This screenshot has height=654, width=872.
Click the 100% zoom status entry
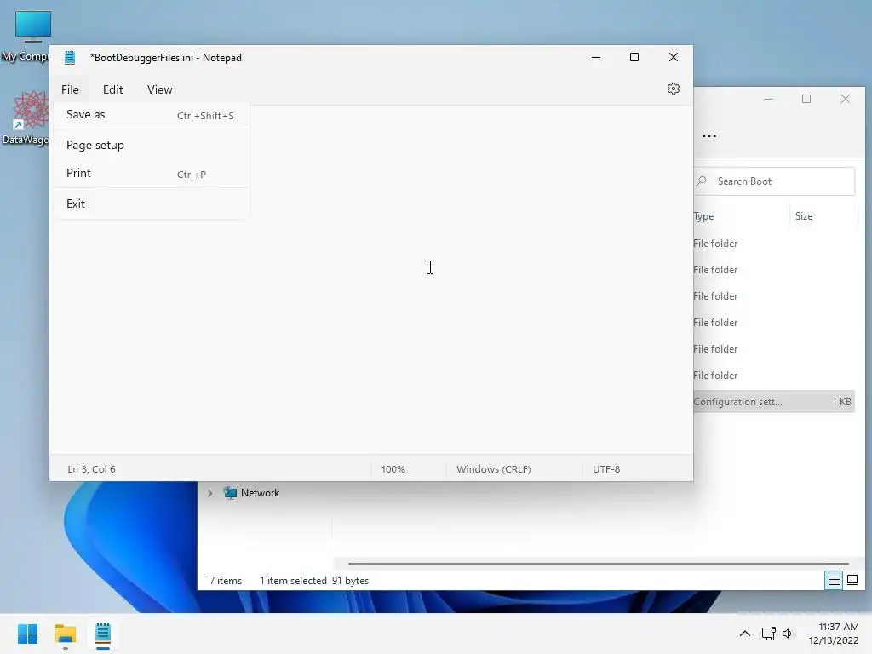[x=393, y=469]
